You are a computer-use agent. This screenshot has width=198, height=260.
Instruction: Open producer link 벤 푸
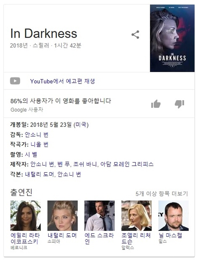coord(63,164)
